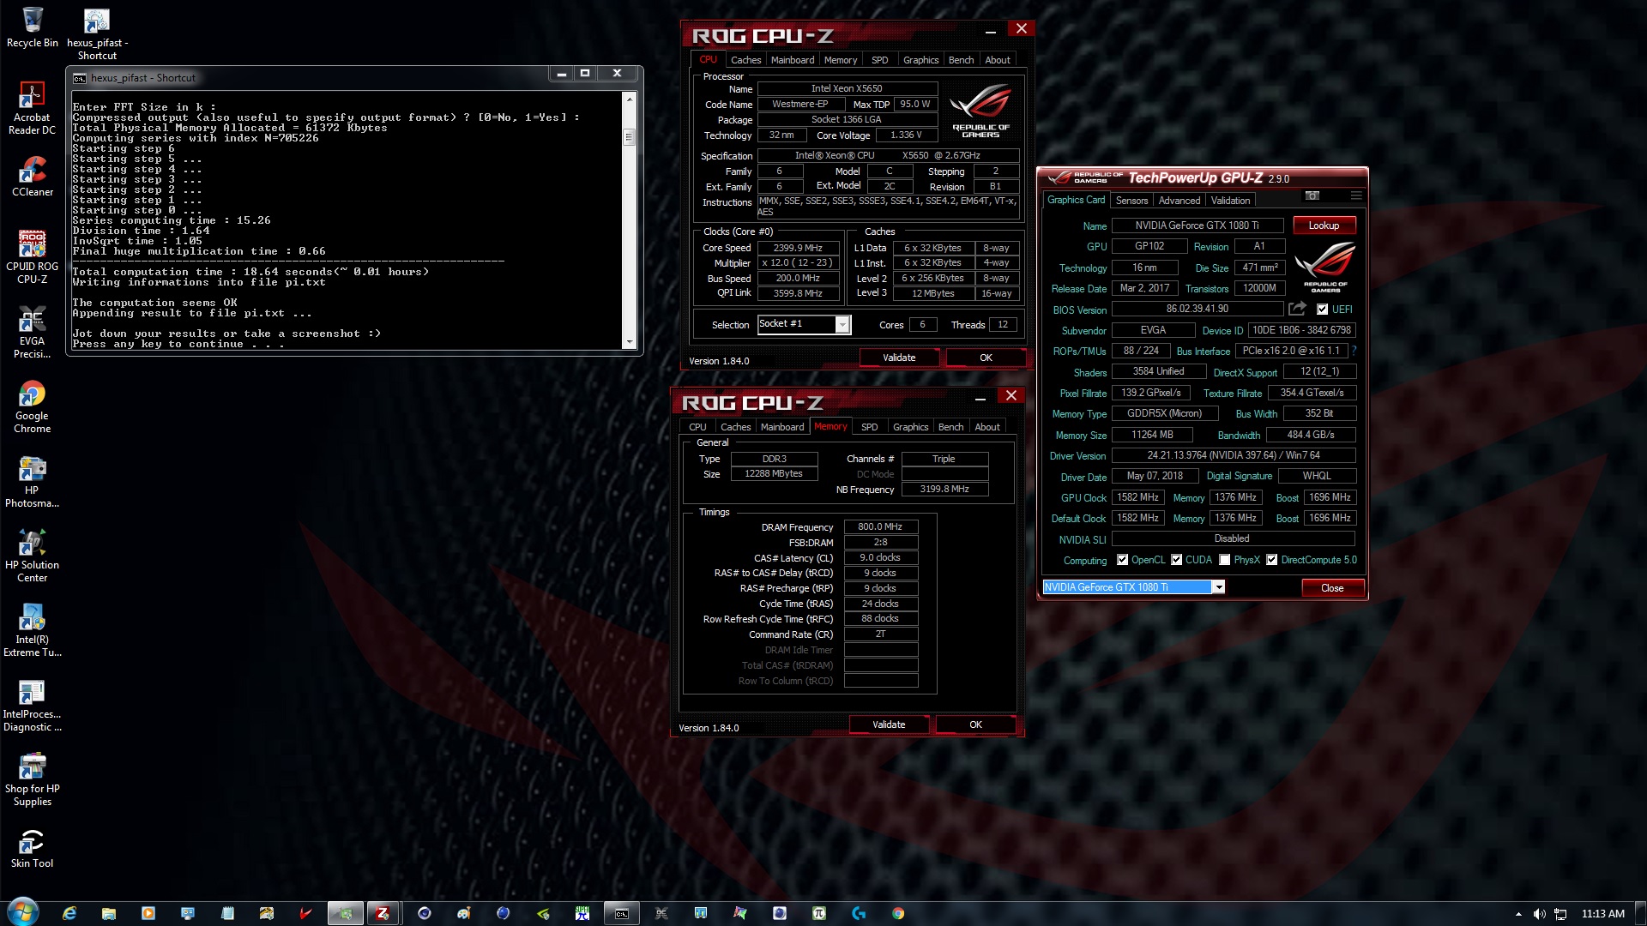Launch the Intel Extreme Tuning desktop icon
Viewport: 1647px width, 926px height.
pyautogui.click(x=32, y=630)
